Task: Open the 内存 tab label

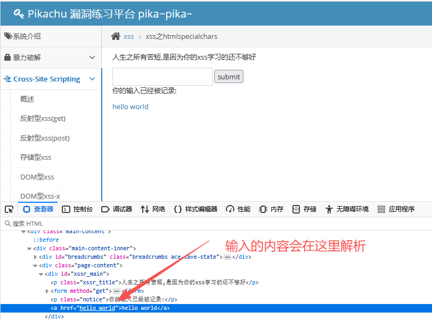Action: coord(277,209)
